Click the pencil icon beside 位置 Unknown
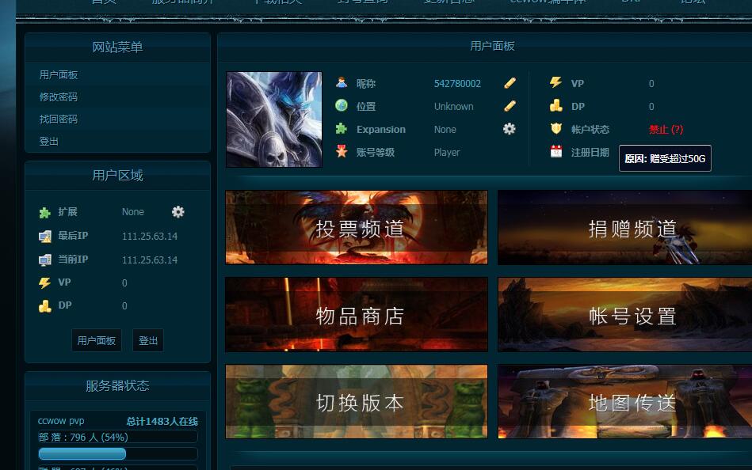The width and height of the screenshot is (752, 470). pyautogui.click(x=510, y=105)
